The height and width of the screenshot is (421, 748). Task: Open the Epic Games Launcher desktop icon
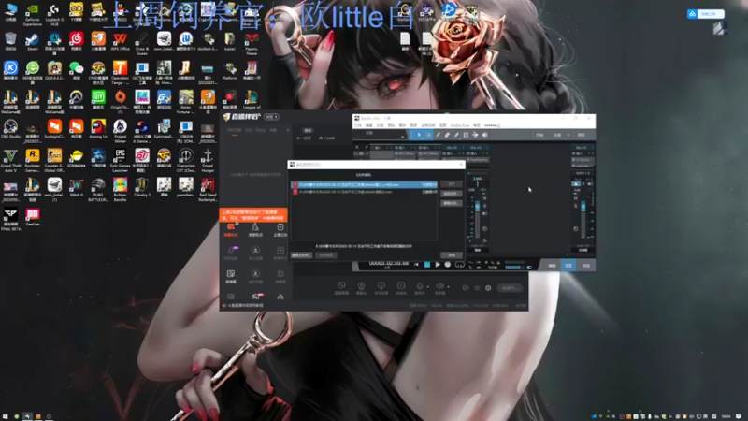(x=121, y=160)
